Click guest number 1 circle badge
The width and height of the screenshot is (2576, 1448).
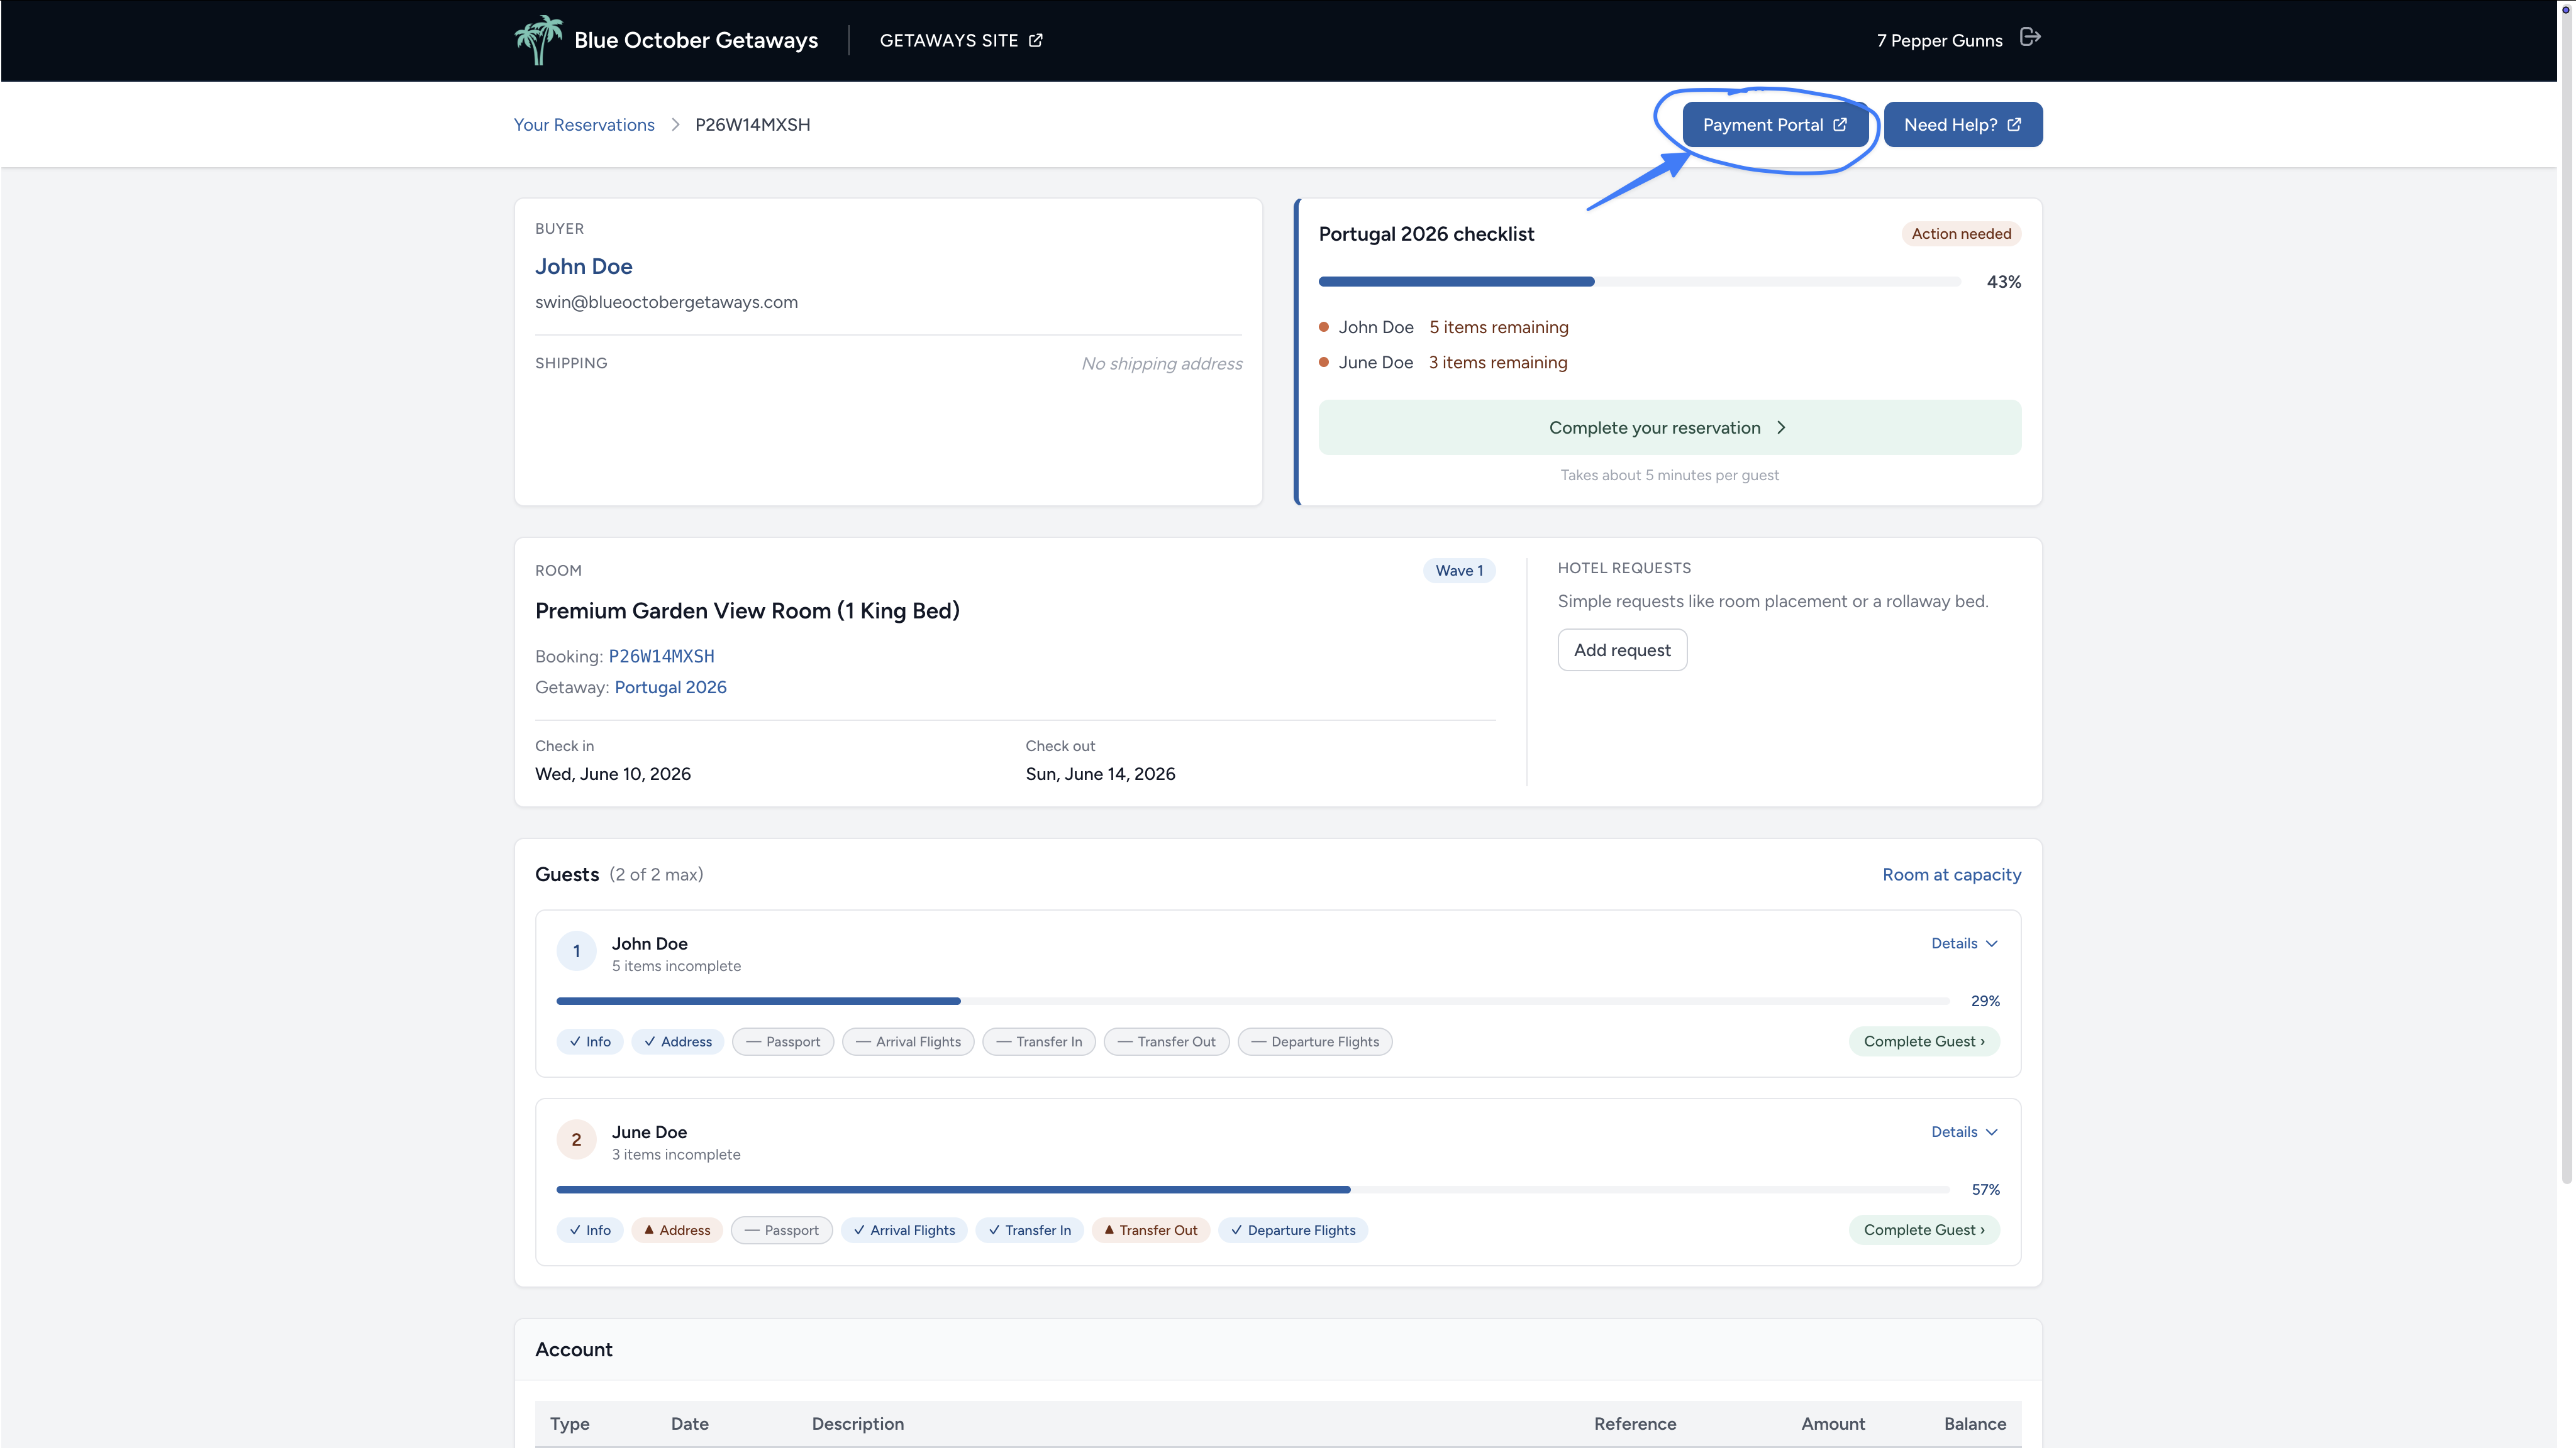[x=576, y=952]
